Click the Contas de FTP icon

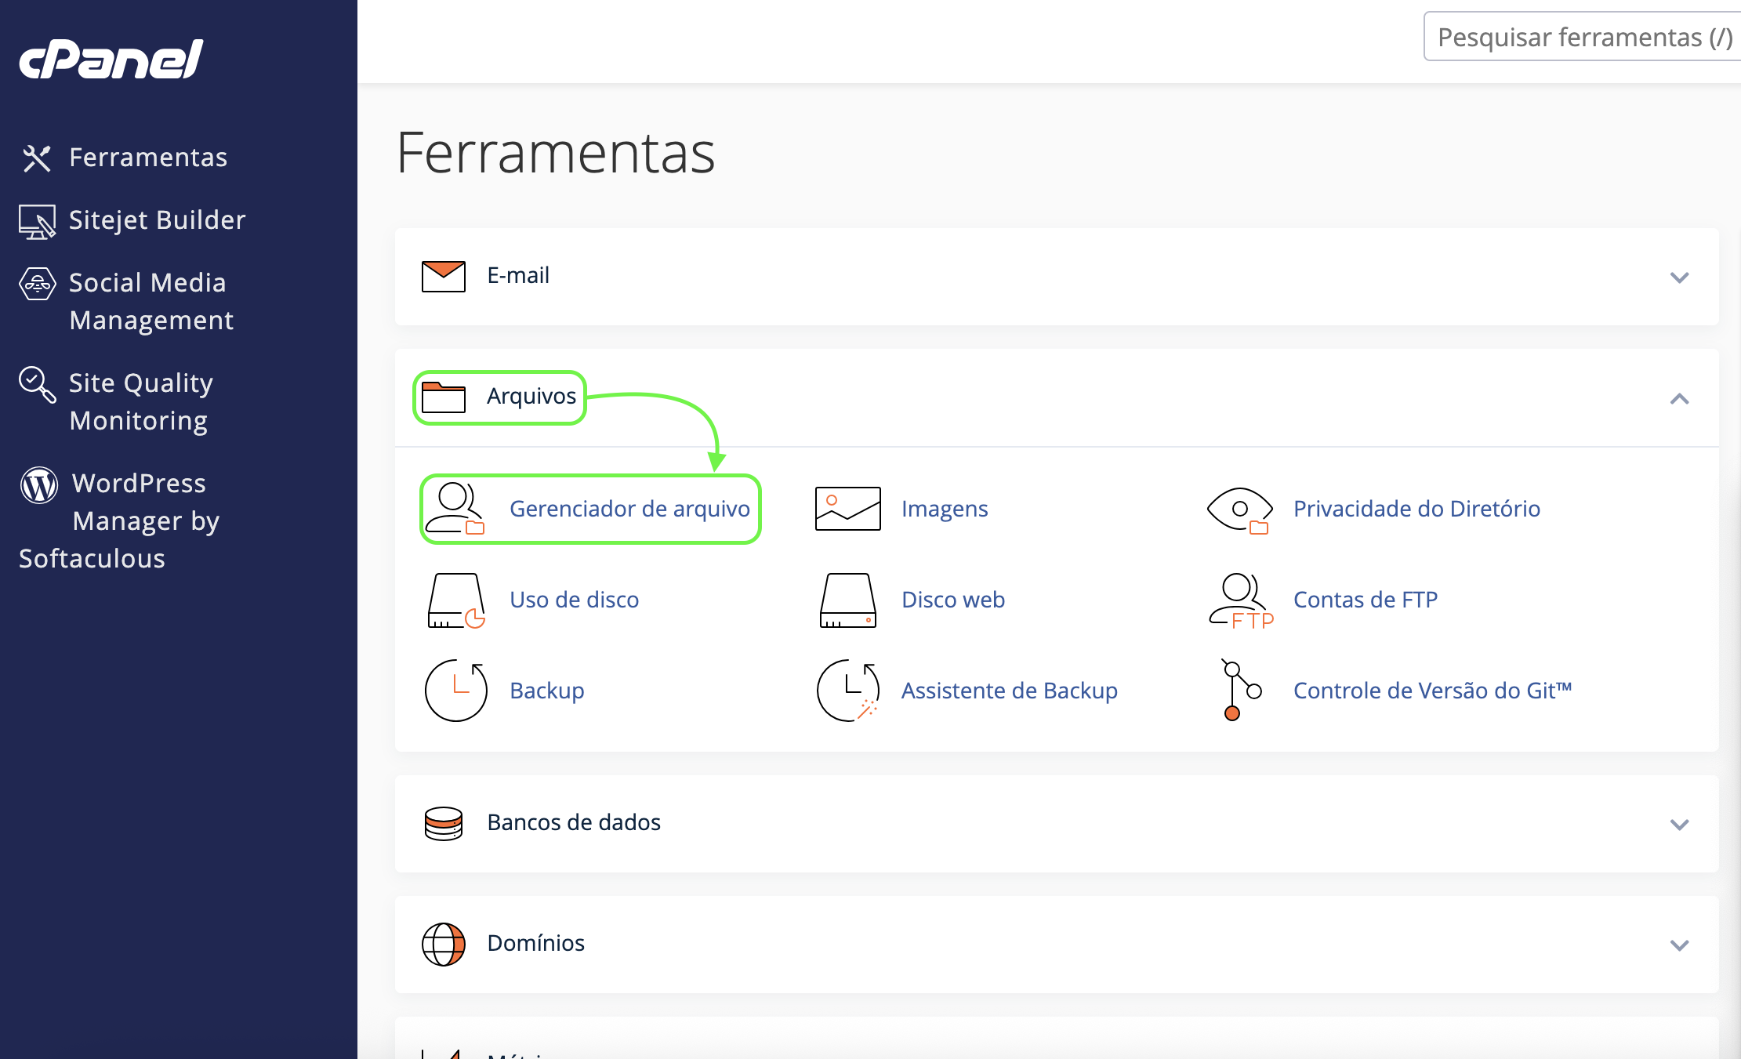click(x=1241, y=601)
